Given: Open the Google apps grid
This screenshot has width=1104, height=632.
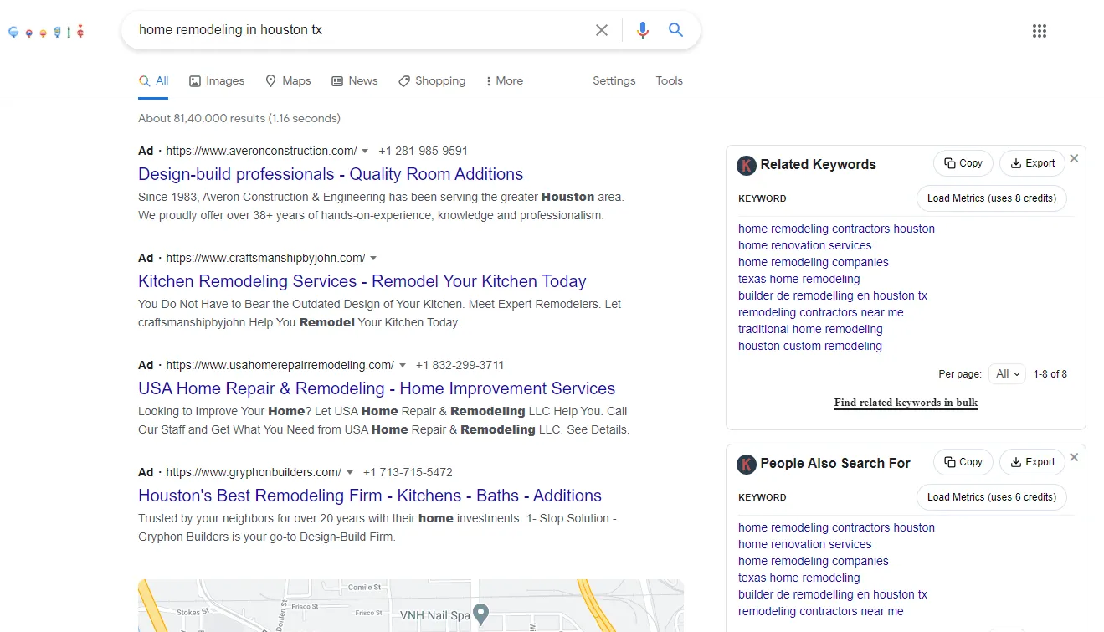Looking at the screenshot, I should click(1039, 31).
